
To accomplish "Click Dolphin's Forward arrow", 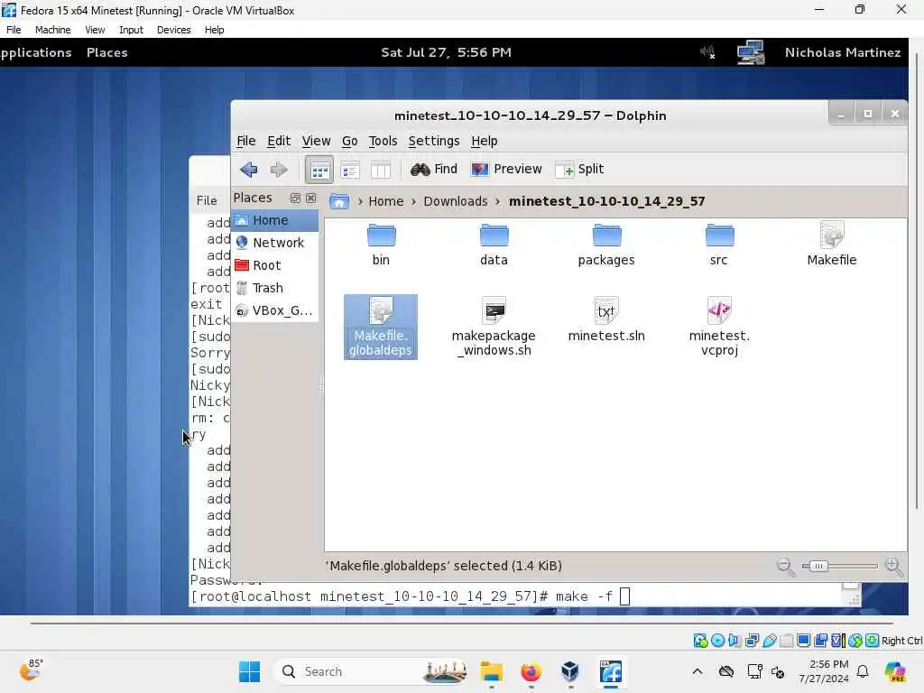I will pos(279,170).
